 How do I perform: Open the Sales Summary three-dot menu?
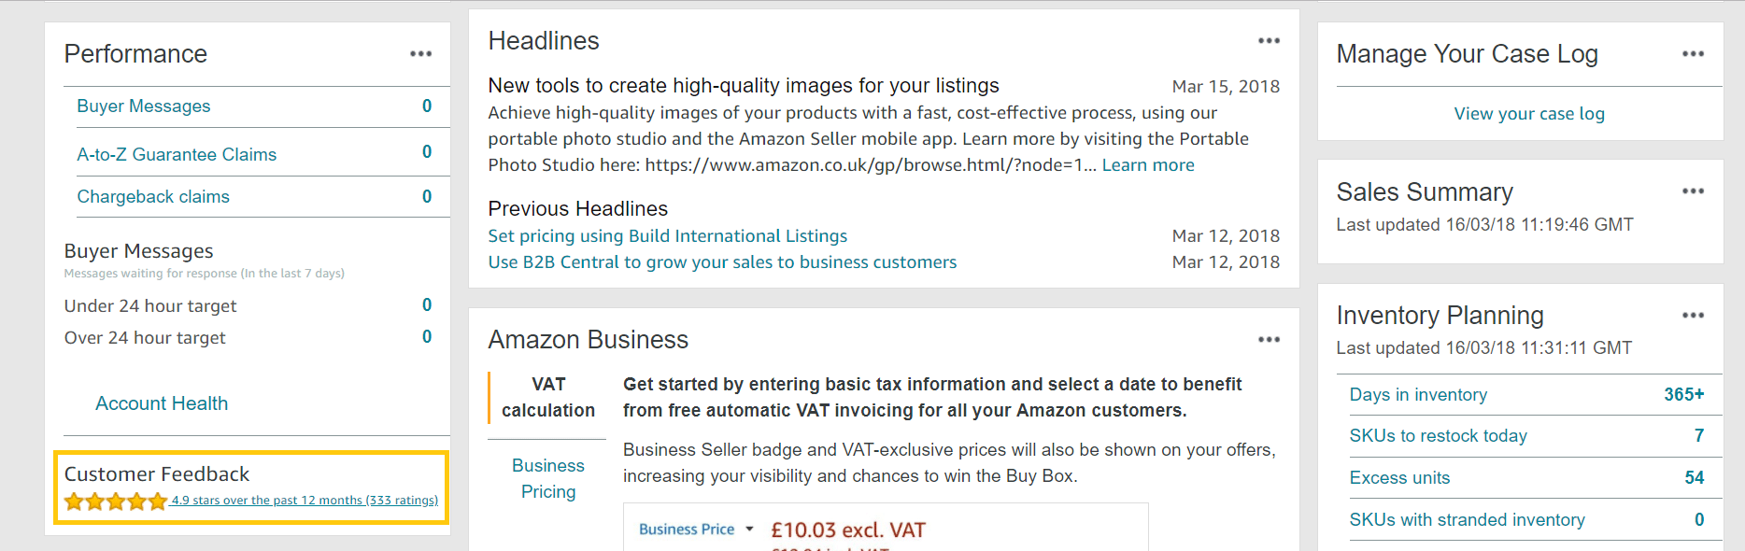tap(1693, 191)
